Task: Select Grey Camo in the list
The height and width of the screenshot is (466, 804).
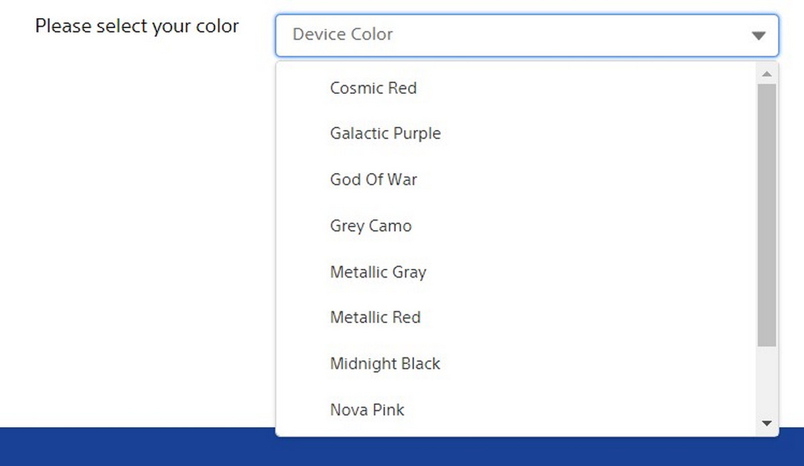Action: 371,226
